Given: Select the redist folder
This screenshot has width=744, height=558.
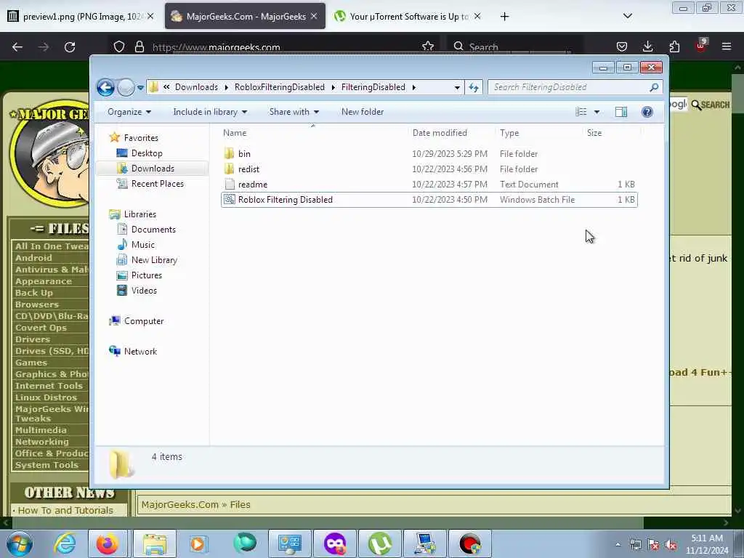Looking at the screenshot, I should 429,169.
